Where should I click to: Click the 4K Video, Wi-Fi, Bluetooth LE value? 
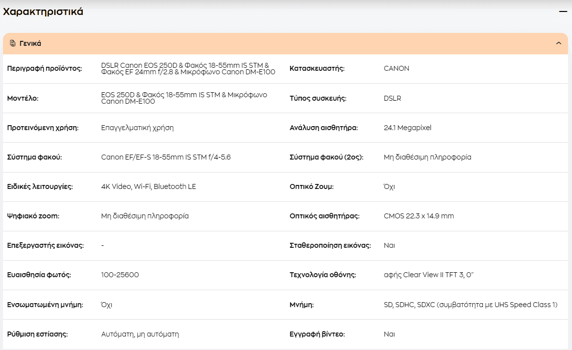149,186
